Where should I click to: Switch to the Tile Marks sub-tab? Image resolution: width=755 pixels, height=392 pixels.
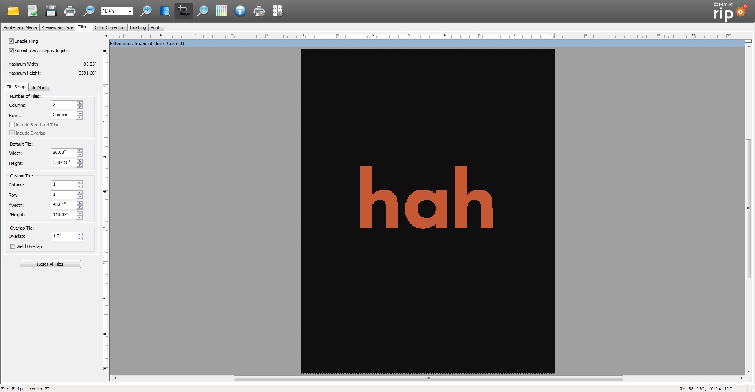pos(39,88)
